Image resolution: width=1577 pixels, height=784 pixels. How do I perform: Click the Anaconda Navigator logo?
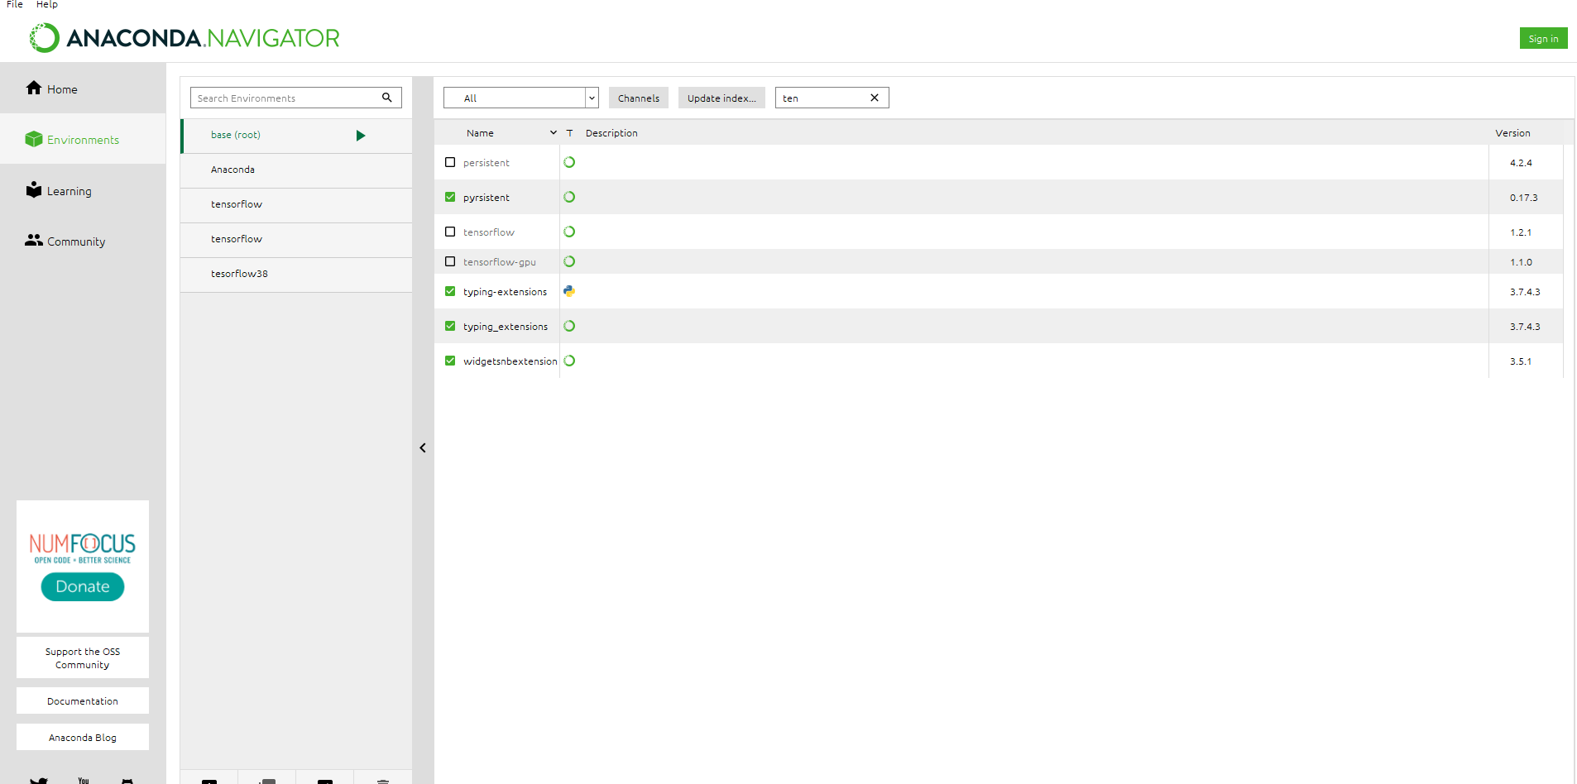(185, 38)
